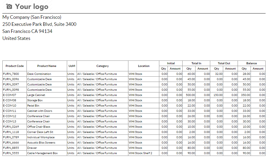Viewport: 270px width, 160px height.
Task: Click Balance quantity '350.00'
Action: coord(246,95)
